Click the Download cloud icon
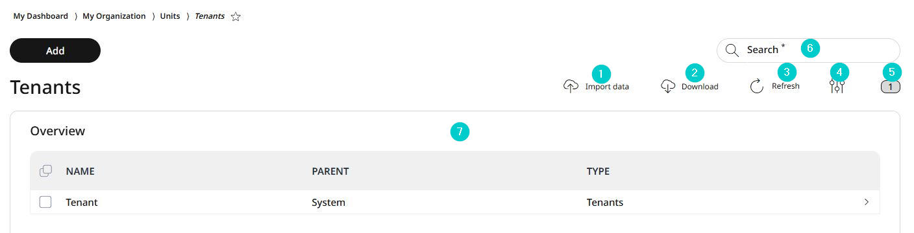 coord(668,87)
